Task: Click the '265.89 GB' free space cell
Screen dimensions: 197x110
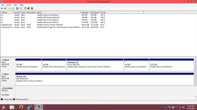Action: [x=94, y=27]
